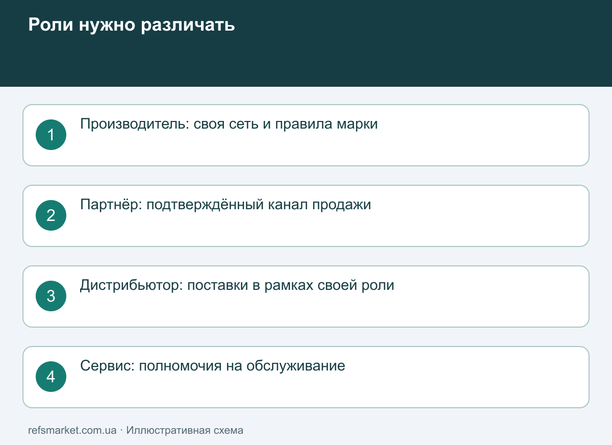Image resolution: width=612 pixels, height=445 pixels.
Task: Click the 'Иллюстративная схема' caption
Action: pyautogui.click(x=185, y=430)
